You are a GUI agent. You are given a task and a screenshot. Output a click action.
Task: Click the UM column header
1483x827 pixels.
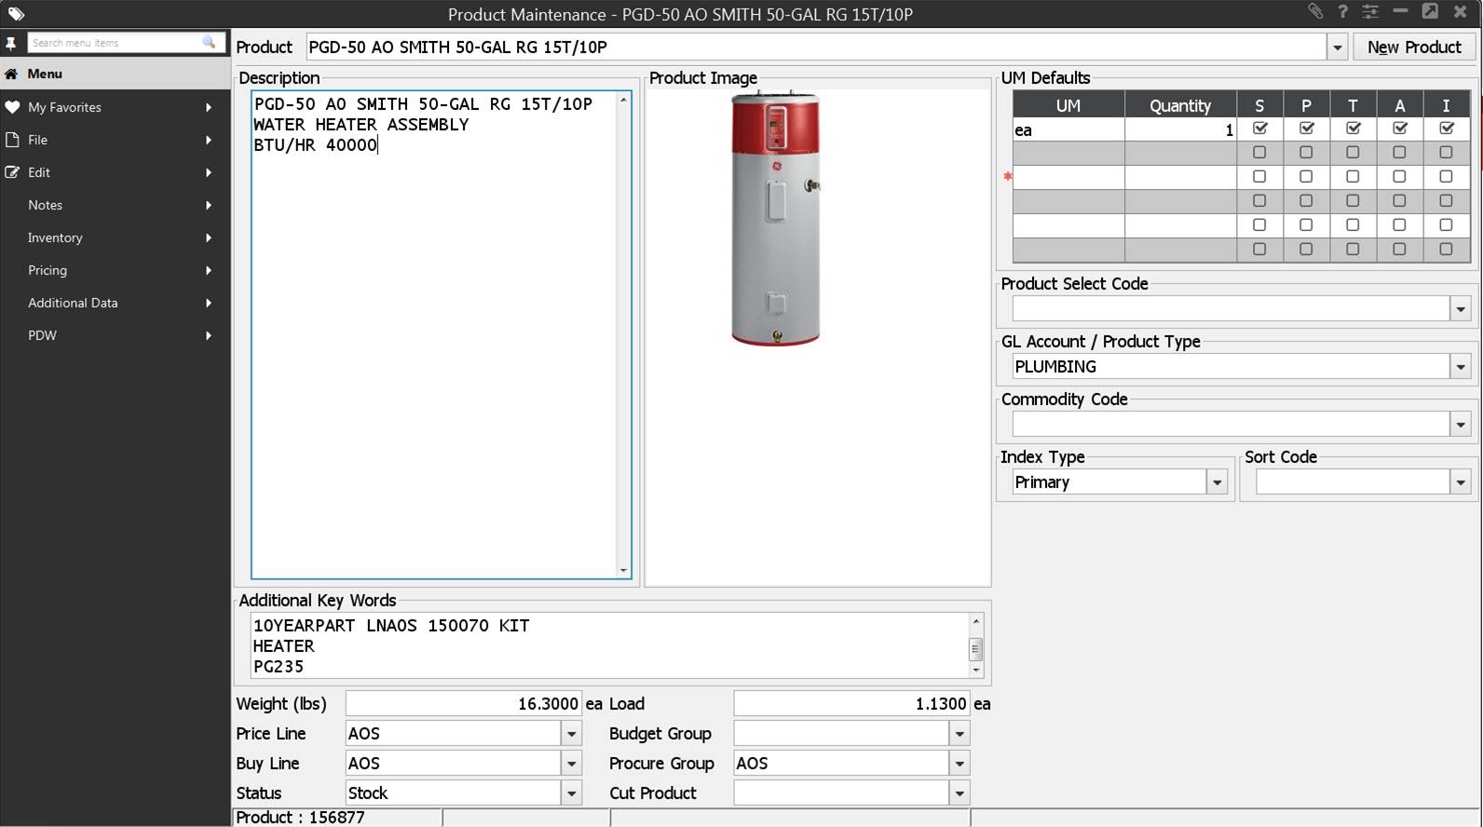1068,105
